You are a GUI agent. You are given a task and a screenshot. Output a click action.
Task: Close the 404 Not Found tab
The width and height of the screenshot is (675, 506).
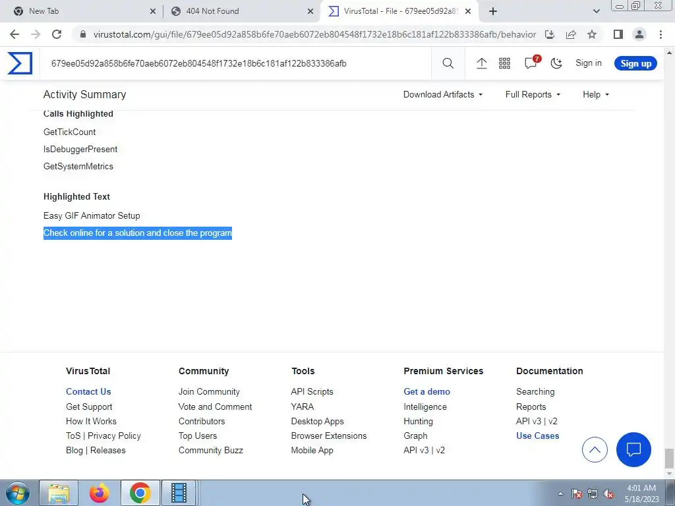[x=310, y=11]
